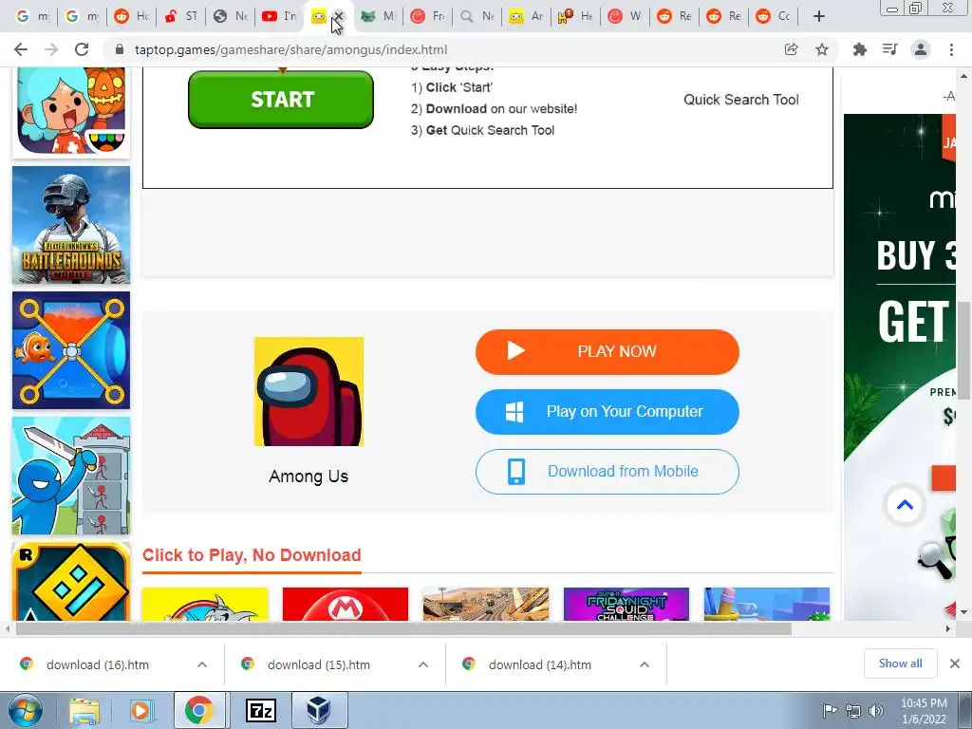Open Windows Start menu orb
The image size is (972, 729).
point(26,710)
